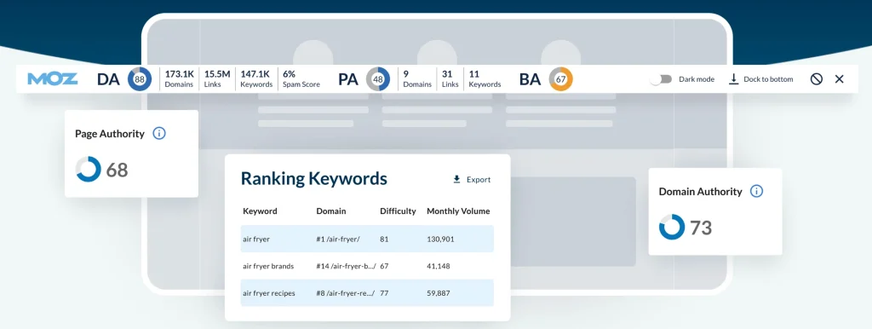
Task: Close the MozBar with the X
Action: click(839, 79)
